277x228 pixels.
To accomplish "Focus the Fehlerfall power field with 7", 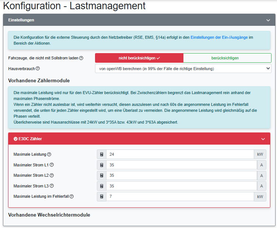I will [x=180, y=197].
